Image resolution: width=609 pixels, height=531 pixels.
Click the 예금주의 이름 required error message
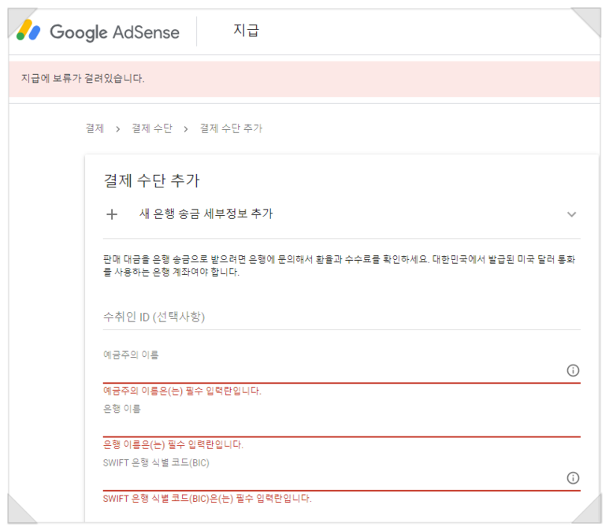coord(182,391)
